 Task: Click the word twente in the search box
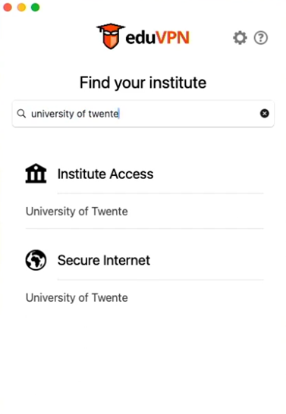coord(103,114)
